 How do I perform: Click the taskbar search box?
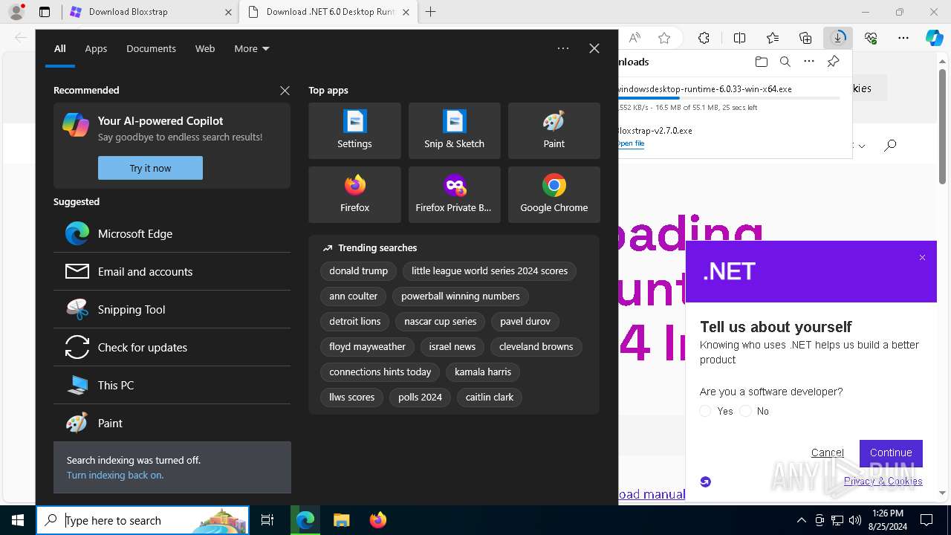(x=143, y=520)
